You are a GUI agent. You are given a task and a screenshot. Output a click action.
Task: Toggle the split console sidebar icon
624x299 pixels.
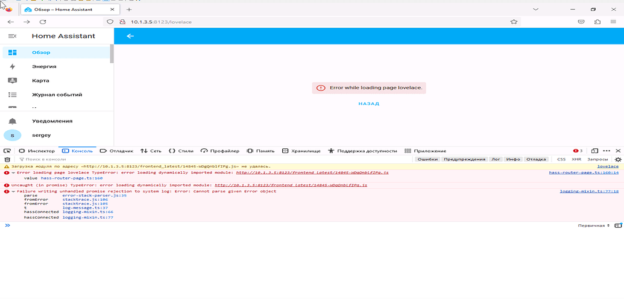coord(618,225)
